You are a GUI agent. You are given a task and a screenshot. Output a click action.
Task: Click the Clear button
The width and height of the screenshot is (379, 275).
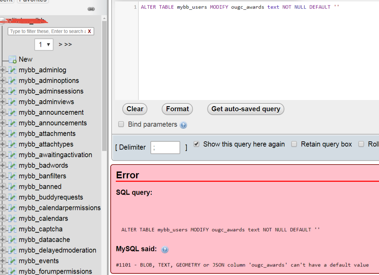pos(135,109)
